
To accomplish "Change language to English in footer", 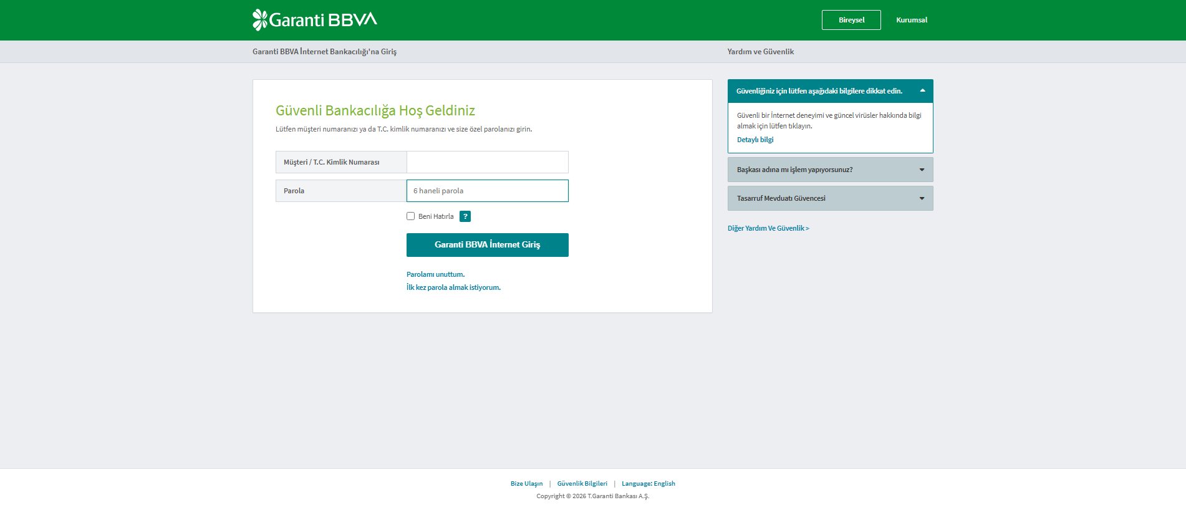I will point(648,484).
